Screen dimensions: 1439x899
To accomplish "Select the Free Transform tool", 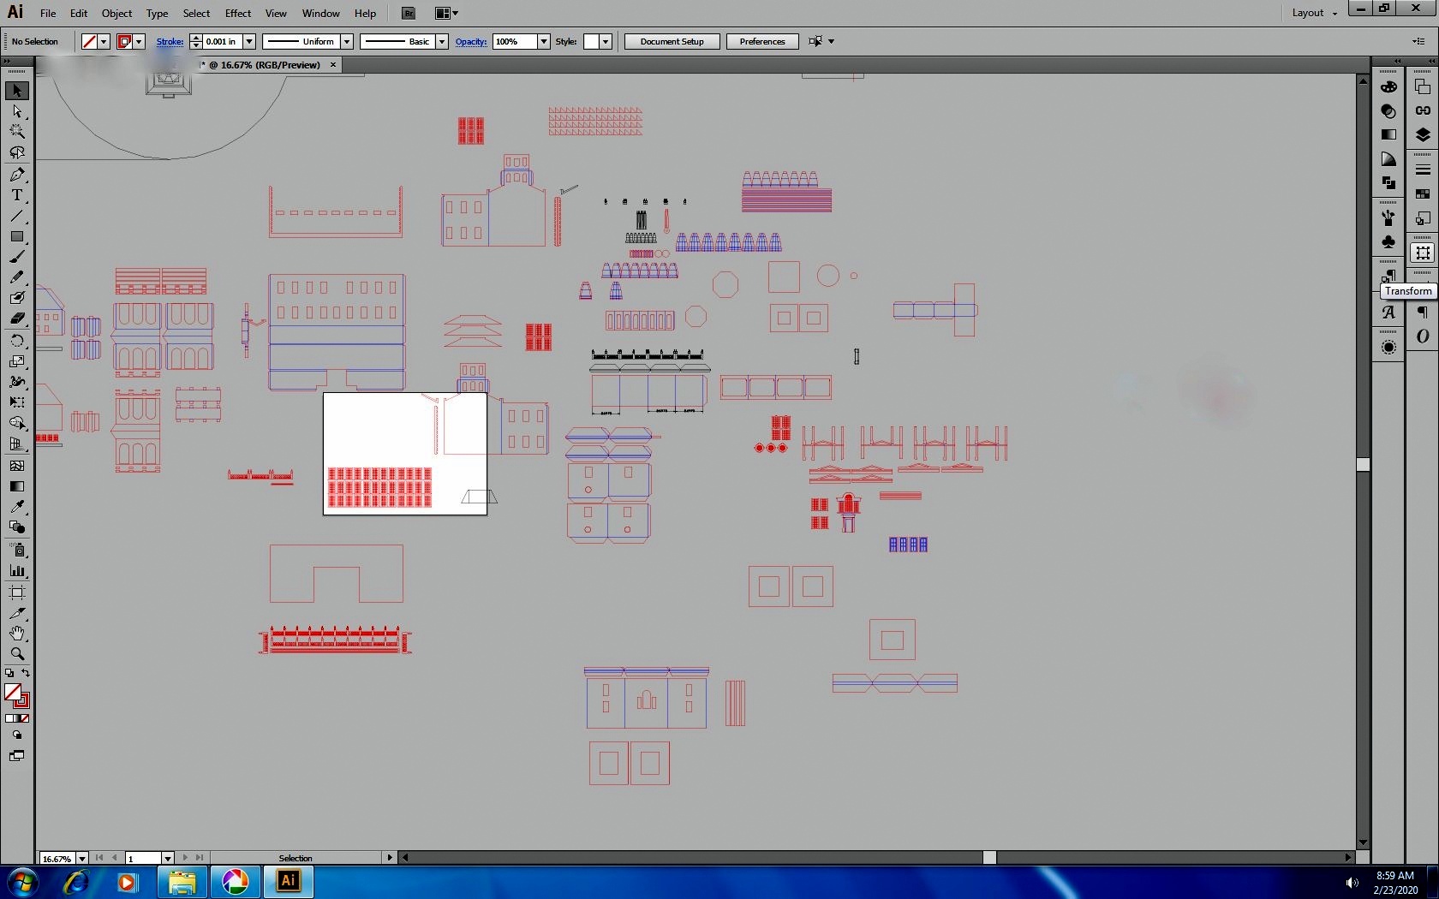I will pos(17,402).
